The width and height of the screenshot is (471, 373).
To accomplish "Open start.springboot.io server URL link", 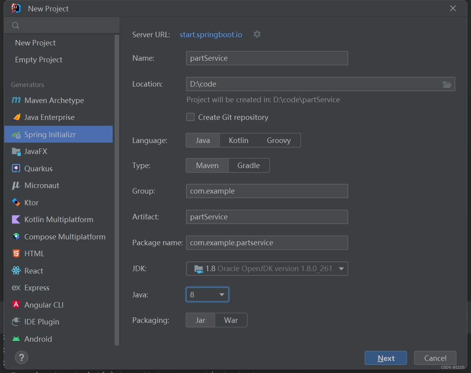I will tap(211, 34).
